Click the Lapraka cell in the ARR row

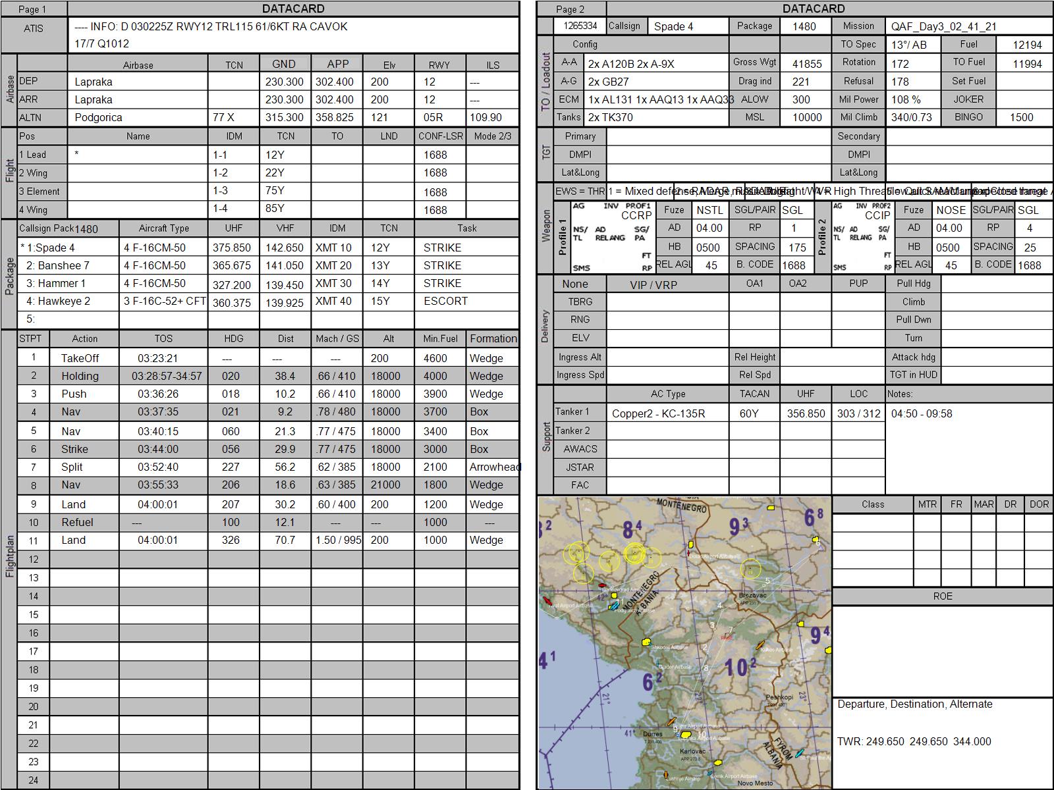coord(138,99)
